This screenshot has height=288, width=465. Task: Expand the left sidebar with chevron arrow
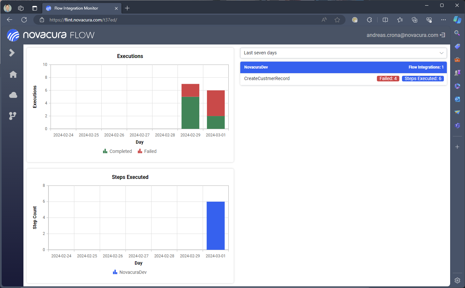[12, 53]
